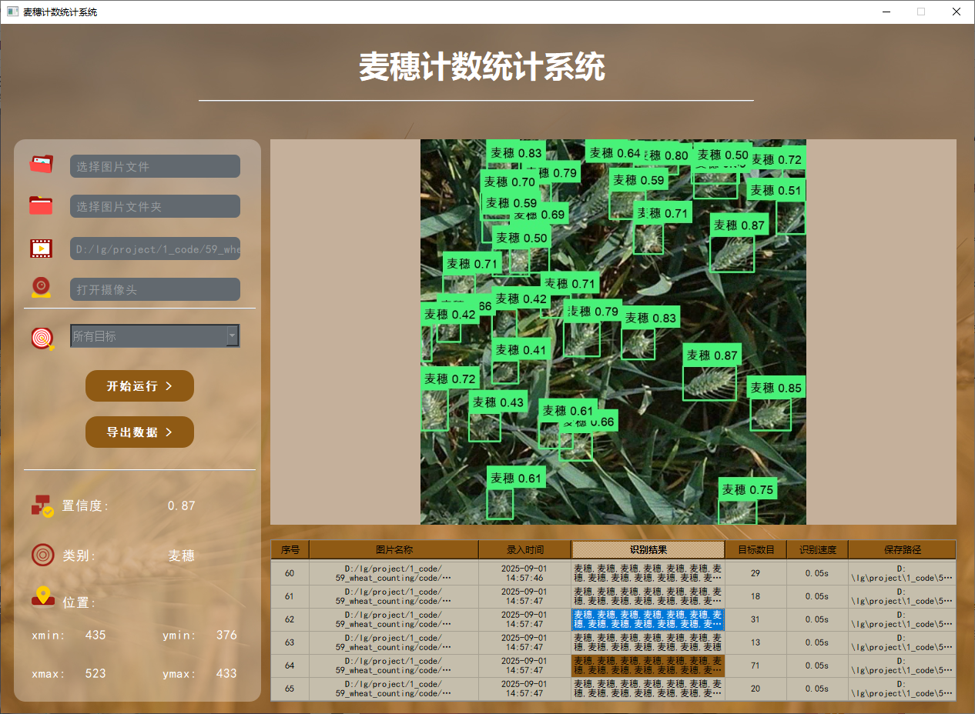975x714 pixels.
Task: Click the video file film icon
Action: pos(41,248)
